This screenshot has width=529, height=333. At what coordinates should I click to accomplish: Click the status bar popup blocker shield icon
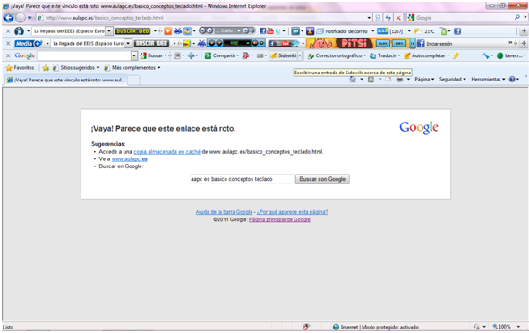pyautogui.click(x=306, y=327)
